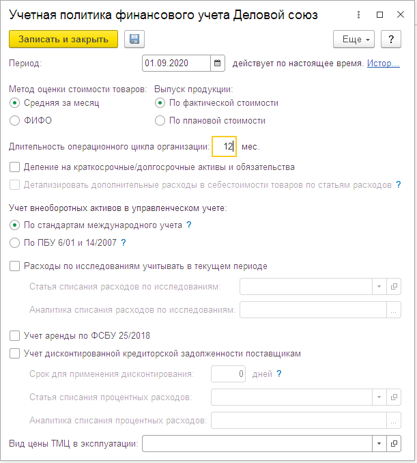
Task: Choose По плановой стоимости option
Action: (160, 120)
